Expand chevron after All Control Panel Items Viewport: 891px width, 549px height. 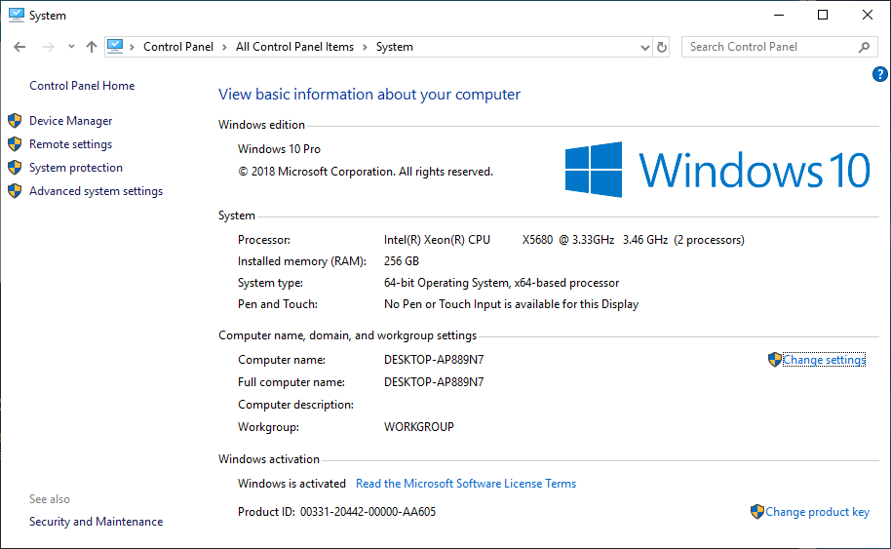(365, 47)
